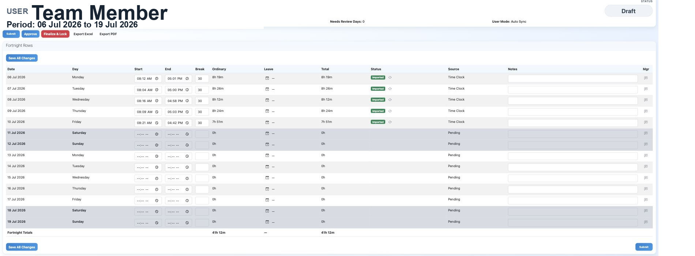Click Pending source for 13 Jul 2026

(454, 155)
